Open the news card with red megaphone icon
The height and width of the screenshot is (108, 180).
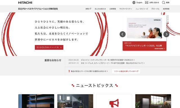[114, 101]
